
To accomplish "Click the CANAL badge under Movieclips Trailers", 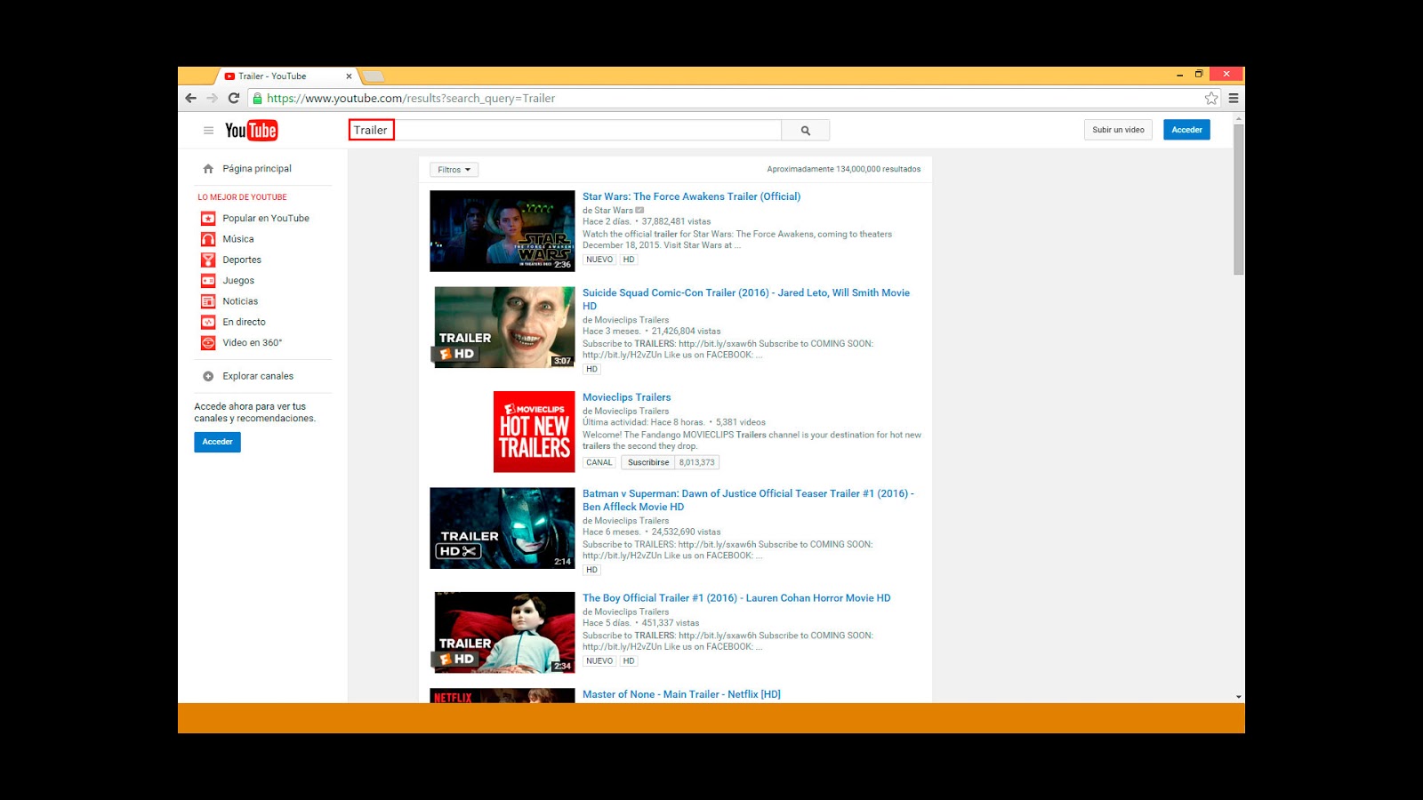I will coord(599,462).
